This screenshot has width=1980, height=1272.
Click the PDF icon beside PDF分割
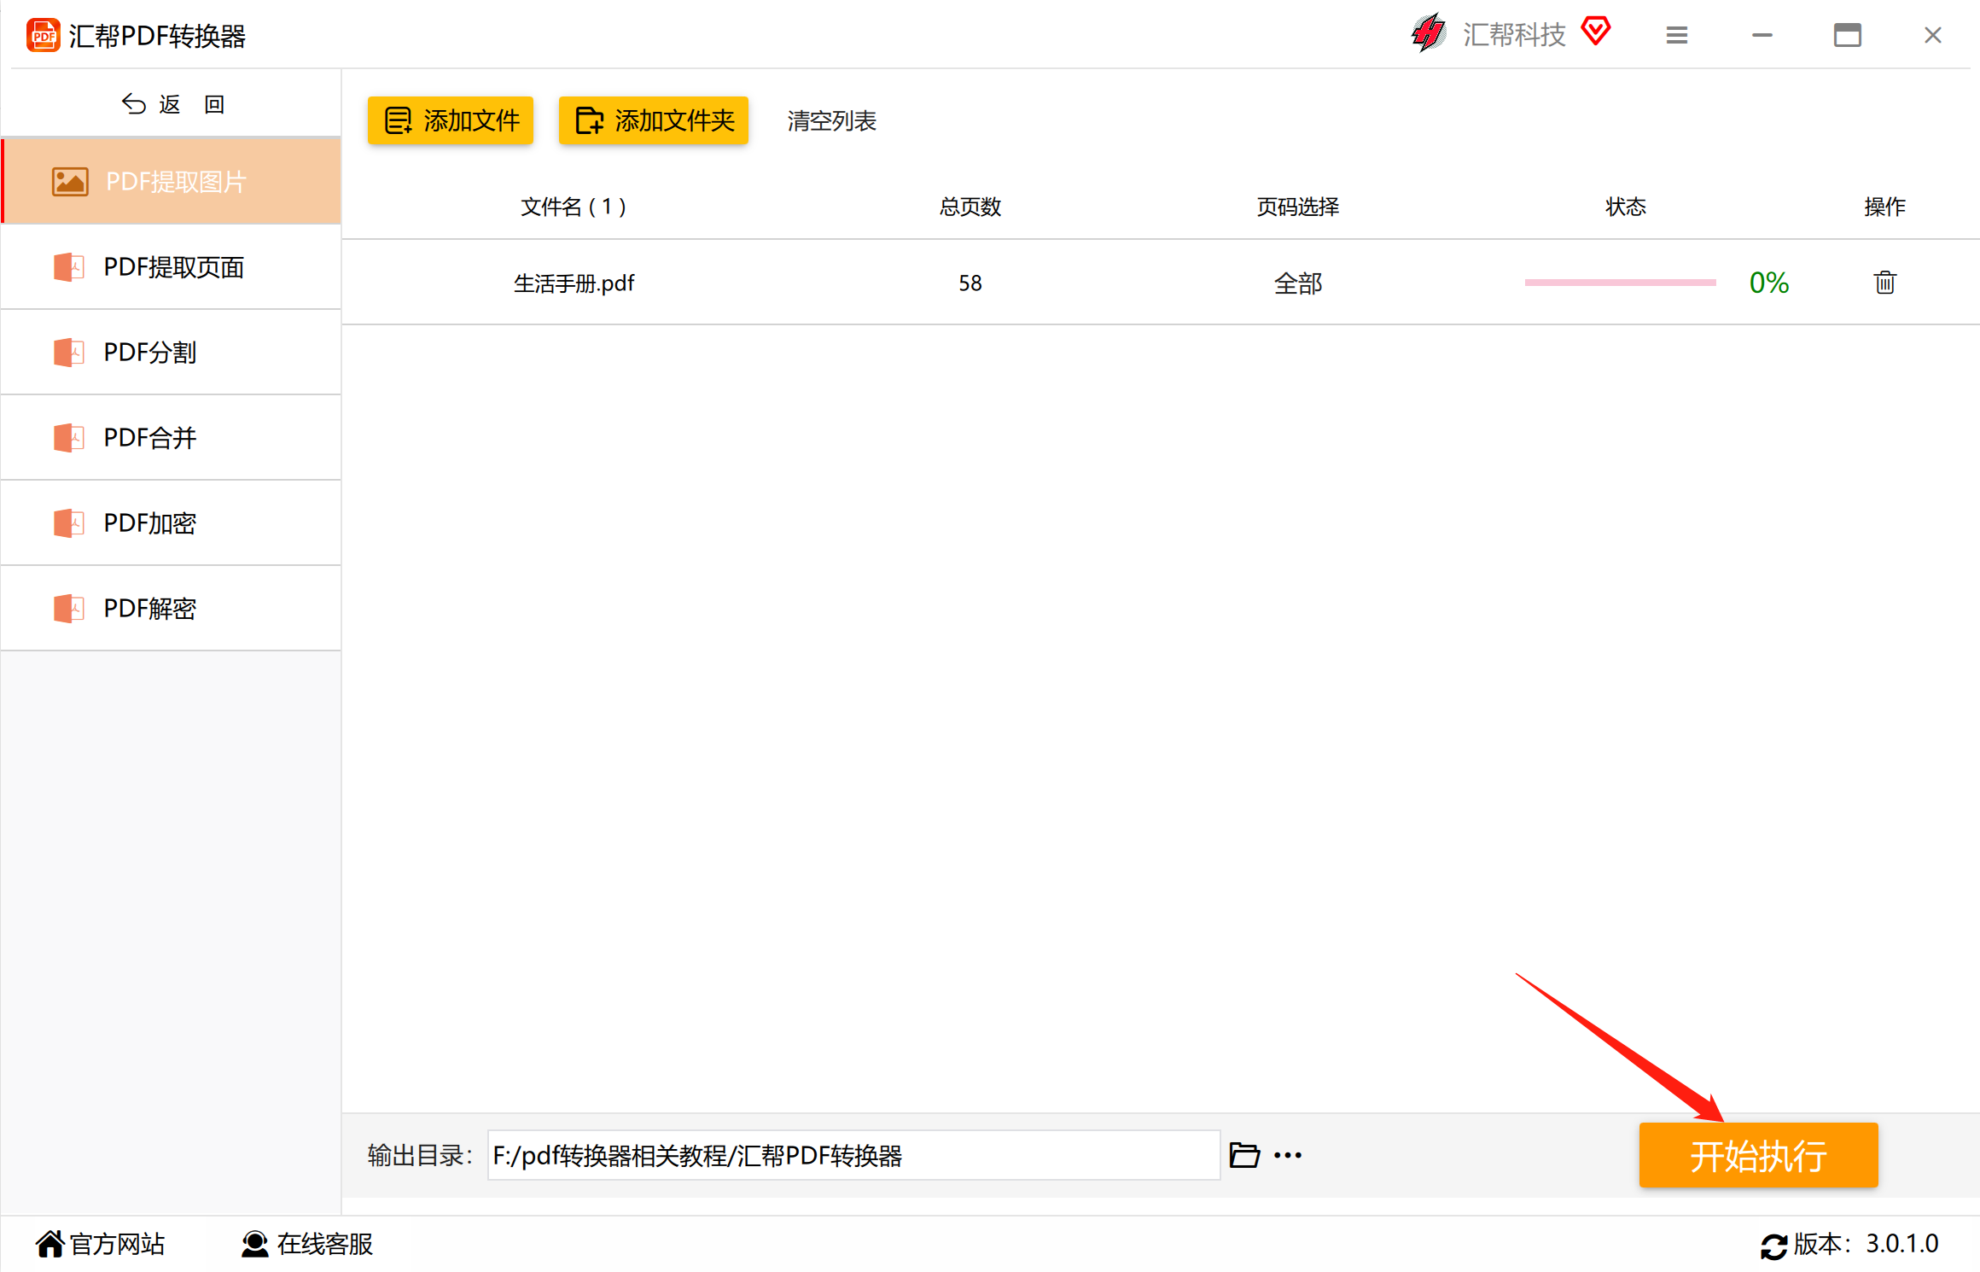[x=68, y=353]
